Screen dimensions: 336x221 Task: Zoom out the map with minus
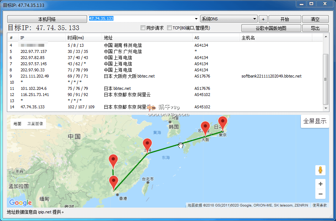pos(320,194)
